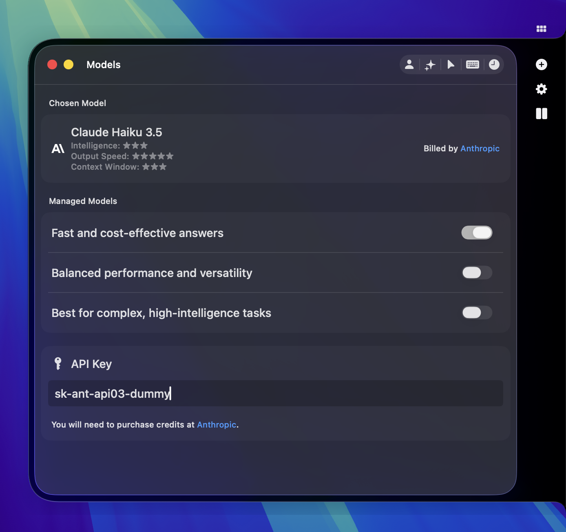Screen dimensions: 566x532
Task: Enable Best for complex, high-intelligence tasks toggle
Action: coord(477,313)
